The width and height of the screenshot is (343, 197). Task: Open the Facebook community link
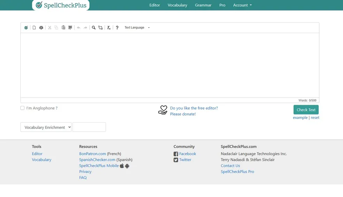[x=187, y=154]
